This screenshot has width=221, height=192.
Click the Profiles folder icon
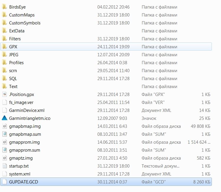pyautogui.click(x=4, y=62)
